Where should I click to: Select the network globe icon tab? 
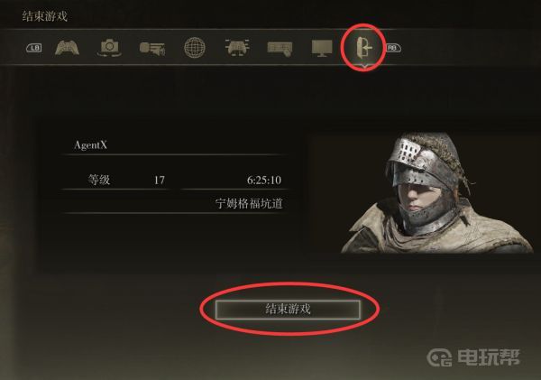195,48
